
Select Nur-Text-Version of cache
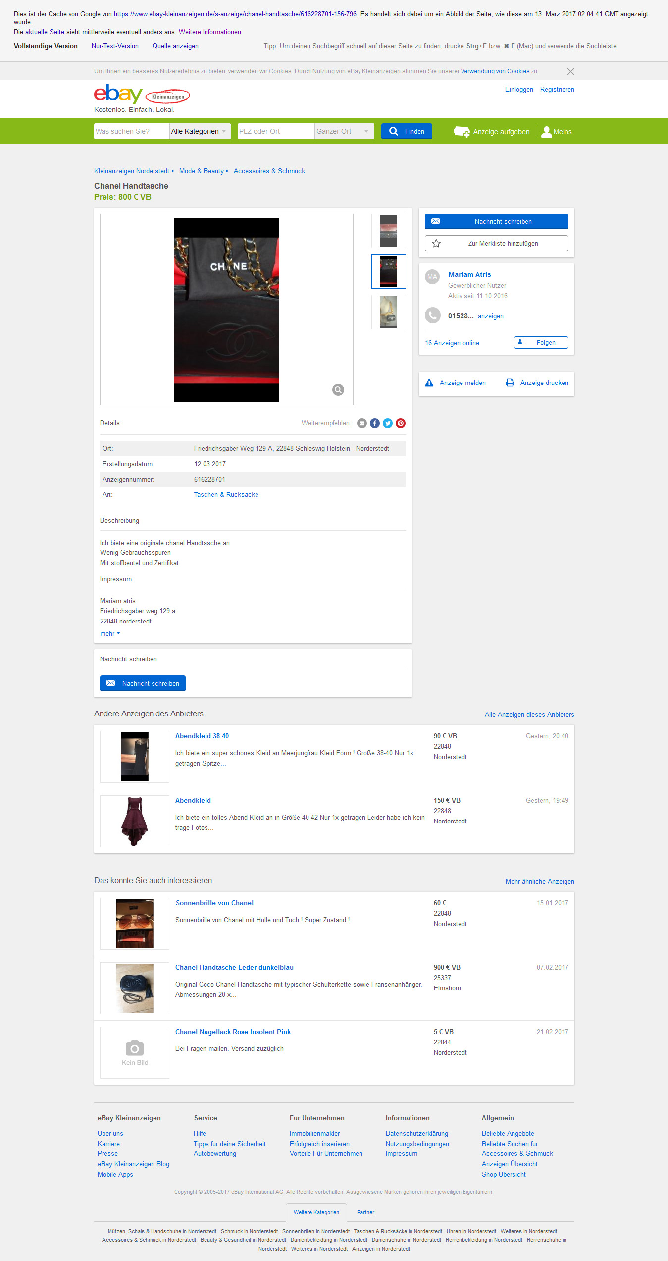coord(115,46)
